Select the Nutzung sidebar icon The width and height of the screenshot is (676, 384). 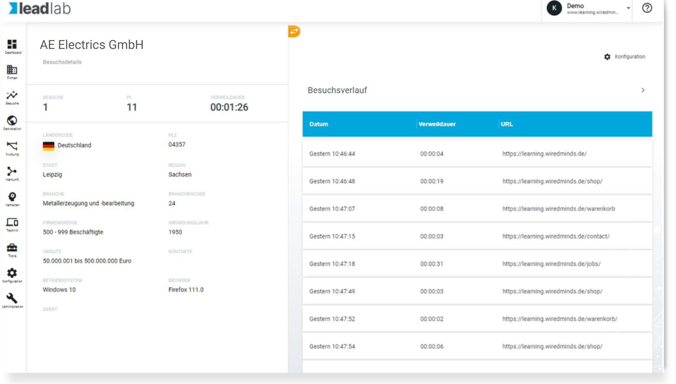click(x=12, y=148)
